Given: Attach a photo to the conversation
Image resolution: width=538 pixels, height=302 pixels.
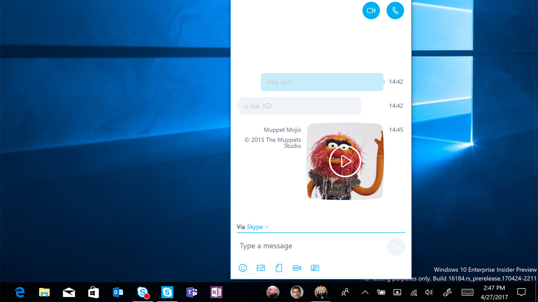Looking at the screenshot, I should click(261, 268).
